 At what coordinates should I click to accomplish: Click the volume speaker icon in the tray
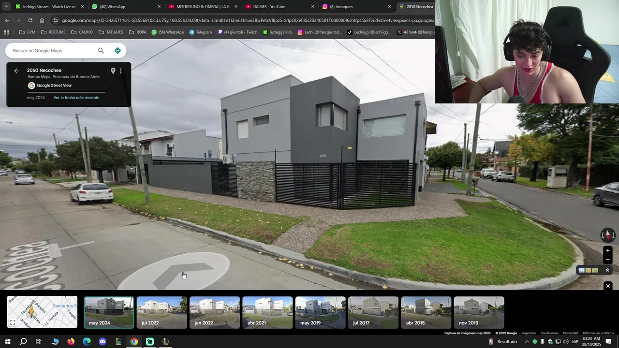tap(566, 342)
